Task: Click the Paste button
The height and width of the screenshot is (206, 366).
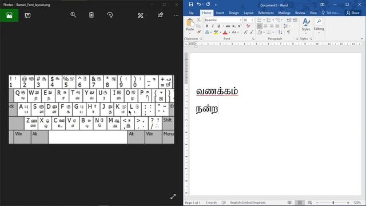Action: [x=190, y=25]
